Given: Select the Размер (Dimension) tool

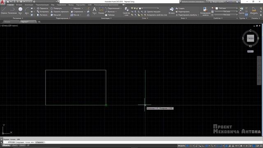Looking at the screenshot, I should tap(101, 11).
